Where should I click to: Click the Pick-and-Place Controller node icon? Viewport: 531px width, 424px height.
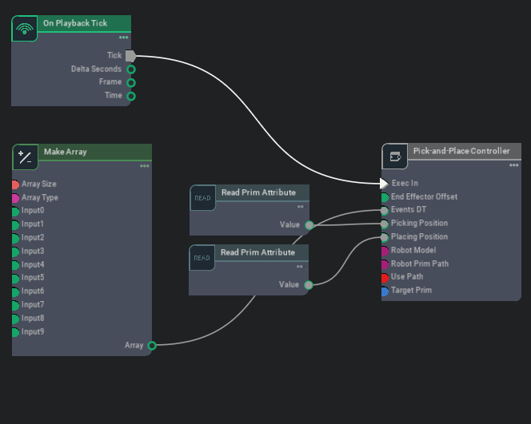point(395,157)
